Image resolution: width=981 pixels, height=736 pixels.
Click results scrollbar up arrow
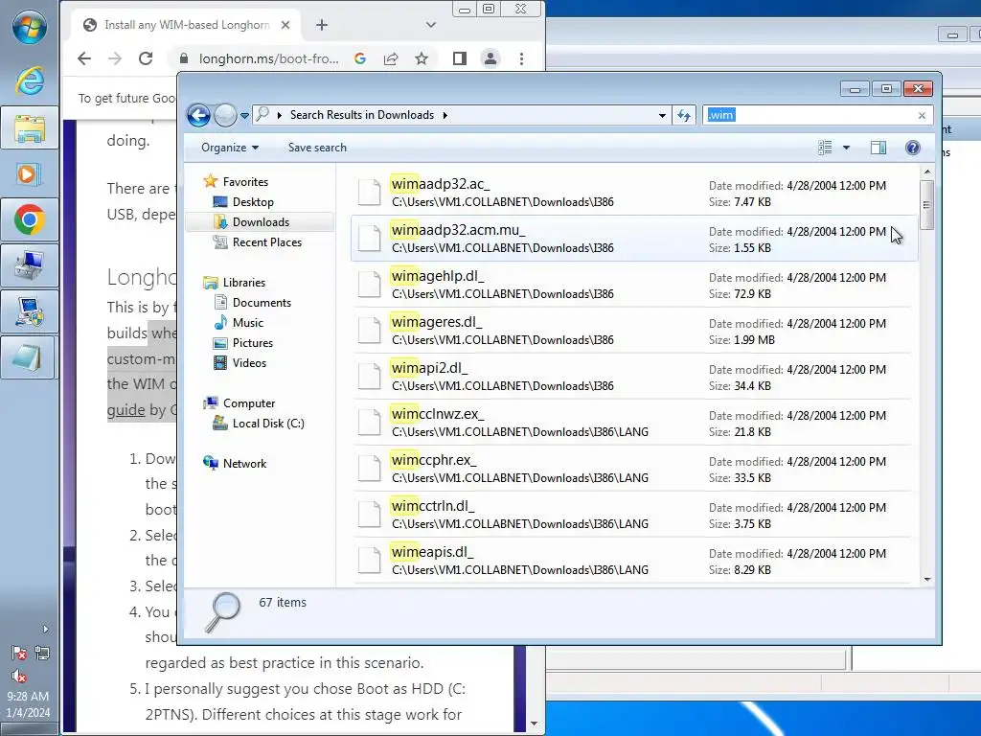tap(927, 172)
